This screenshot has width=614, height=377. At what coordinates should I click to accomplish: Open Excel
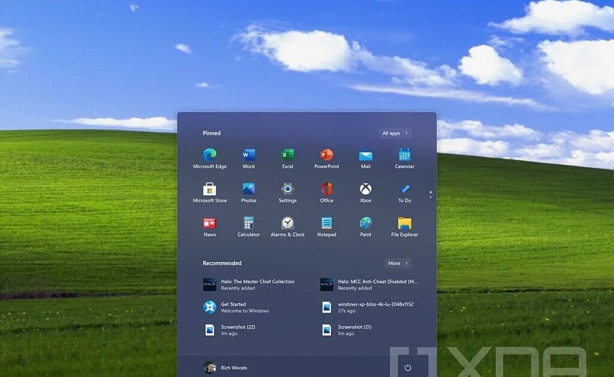[287, 154]
